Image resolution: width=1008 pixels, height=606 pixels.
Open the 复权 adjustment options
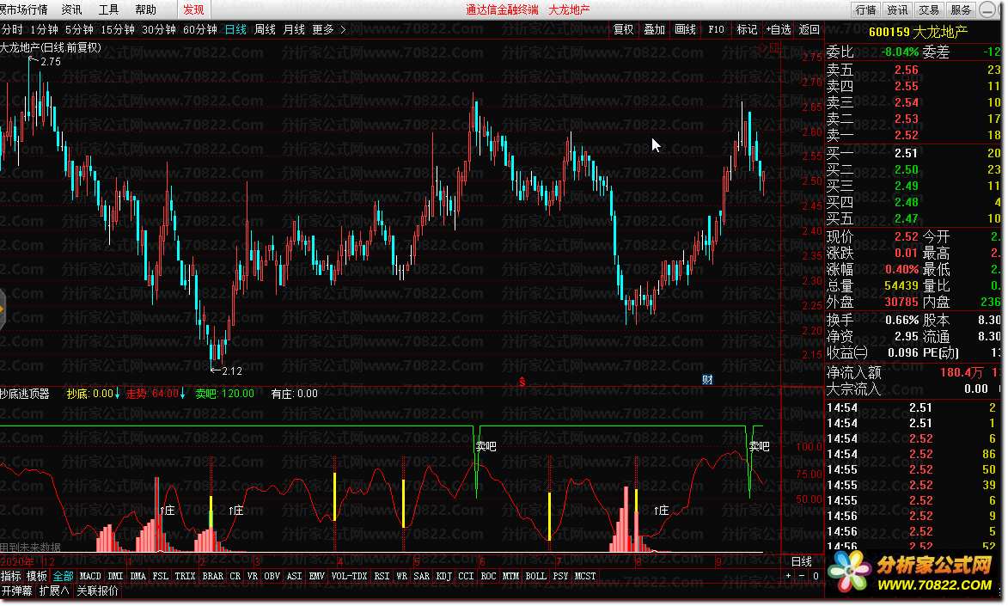point(624,29)
